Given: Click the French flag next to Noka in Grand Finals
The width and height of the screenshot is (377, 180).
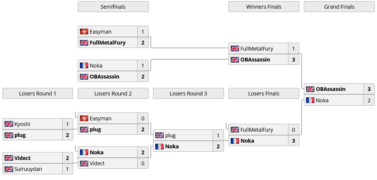Looking at the screenshot, I should 310,100.
